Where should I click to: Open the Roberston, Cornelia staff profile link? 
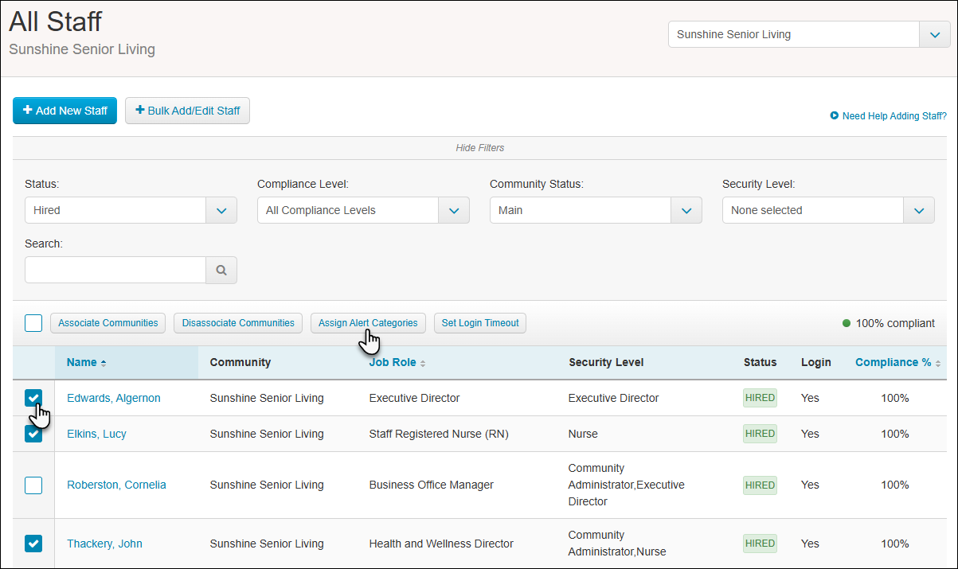click(116, 485)
